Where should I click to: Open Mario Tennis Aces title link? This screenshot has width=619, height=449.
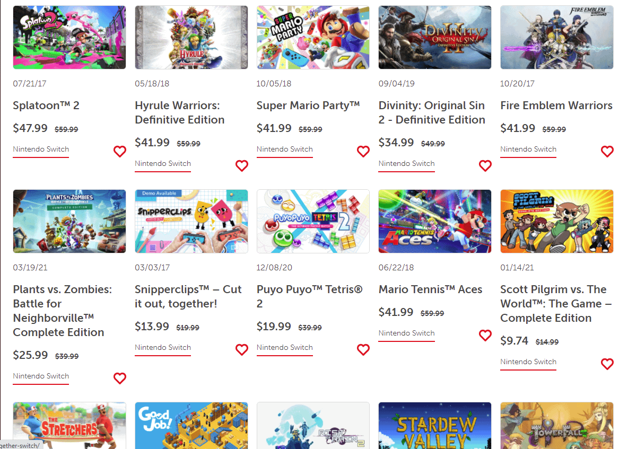coord(430,289)
